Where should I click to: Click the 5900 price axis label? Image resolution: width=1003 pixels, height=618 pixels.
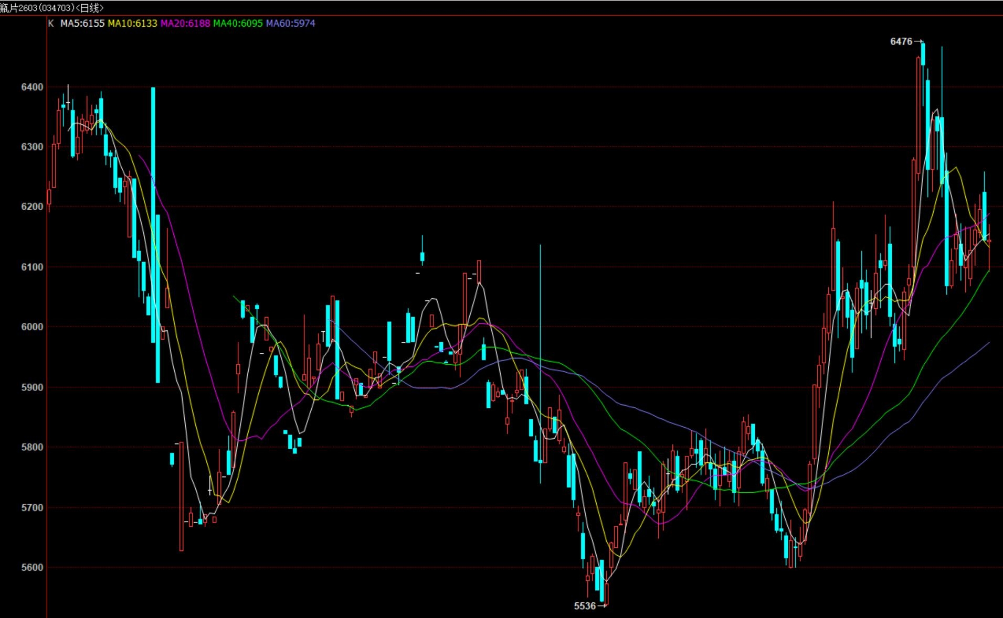[x=32, y=387]
